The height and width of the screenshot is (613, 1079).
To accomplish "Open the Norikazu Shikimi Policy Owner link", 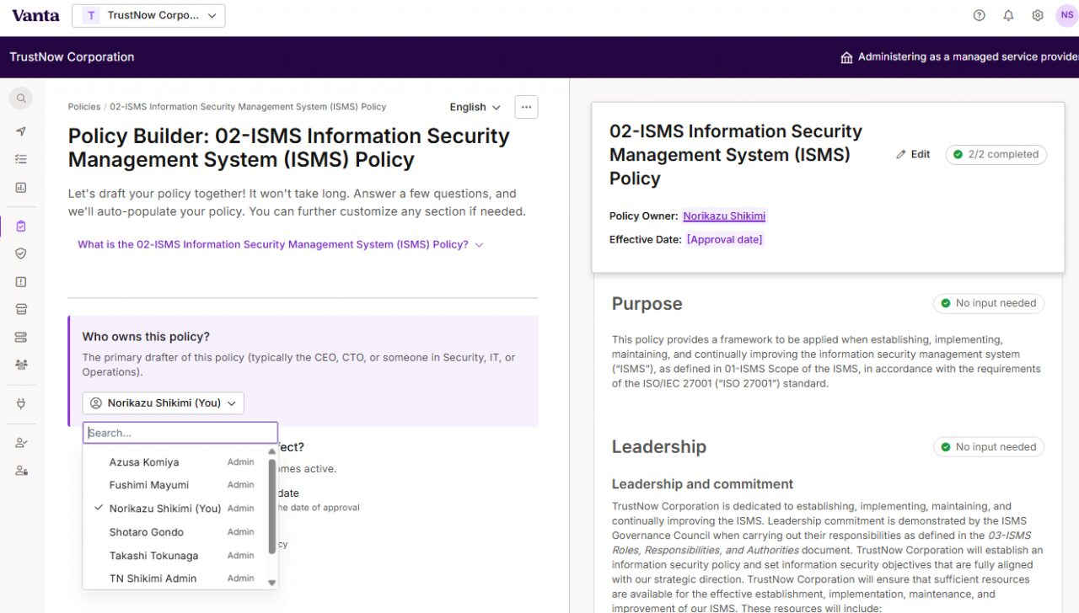I will (724, 216).
